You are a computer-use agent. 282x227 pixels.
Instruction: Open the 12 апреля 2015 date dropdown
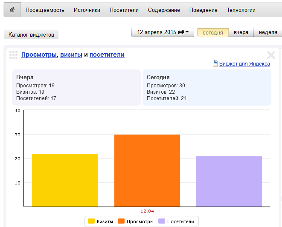point(163,32)
